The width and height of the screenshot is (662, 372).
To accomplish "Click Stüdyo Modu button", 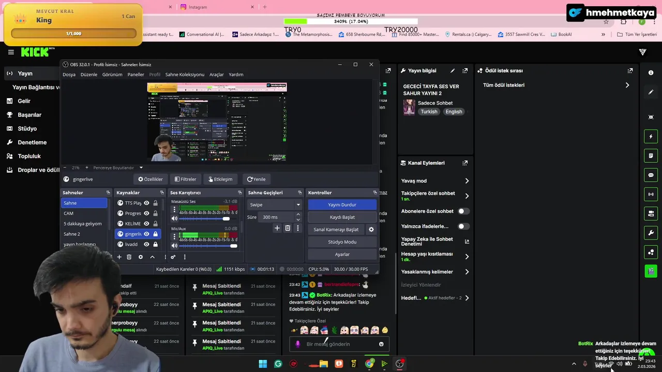I will (x=342, y=242).
